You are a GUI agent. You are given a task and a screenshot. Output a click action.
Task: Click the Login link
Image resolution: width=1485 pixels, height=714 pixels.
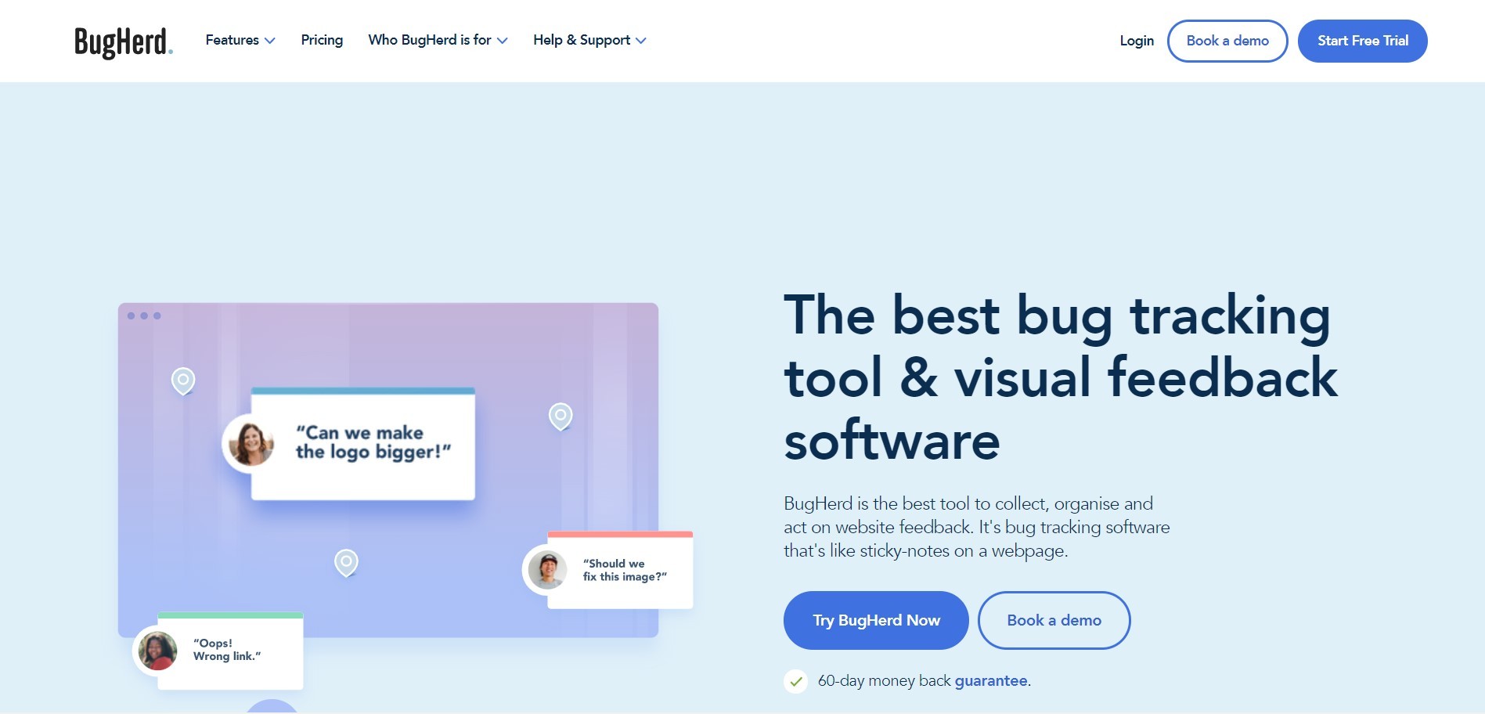point(1137,41)
